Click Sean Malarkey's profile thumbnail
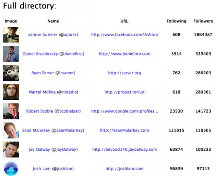This screenshot has height=176, width=216. [11, 130]
